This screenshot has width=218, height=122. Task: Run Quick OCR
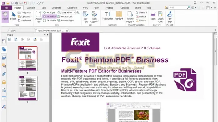(161, 17)
